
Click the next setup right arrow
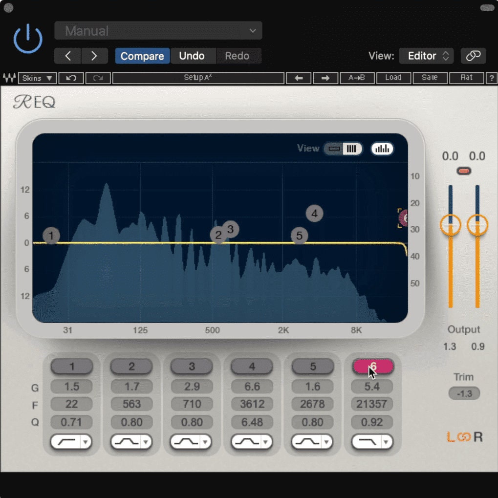(x=325, y=78)
